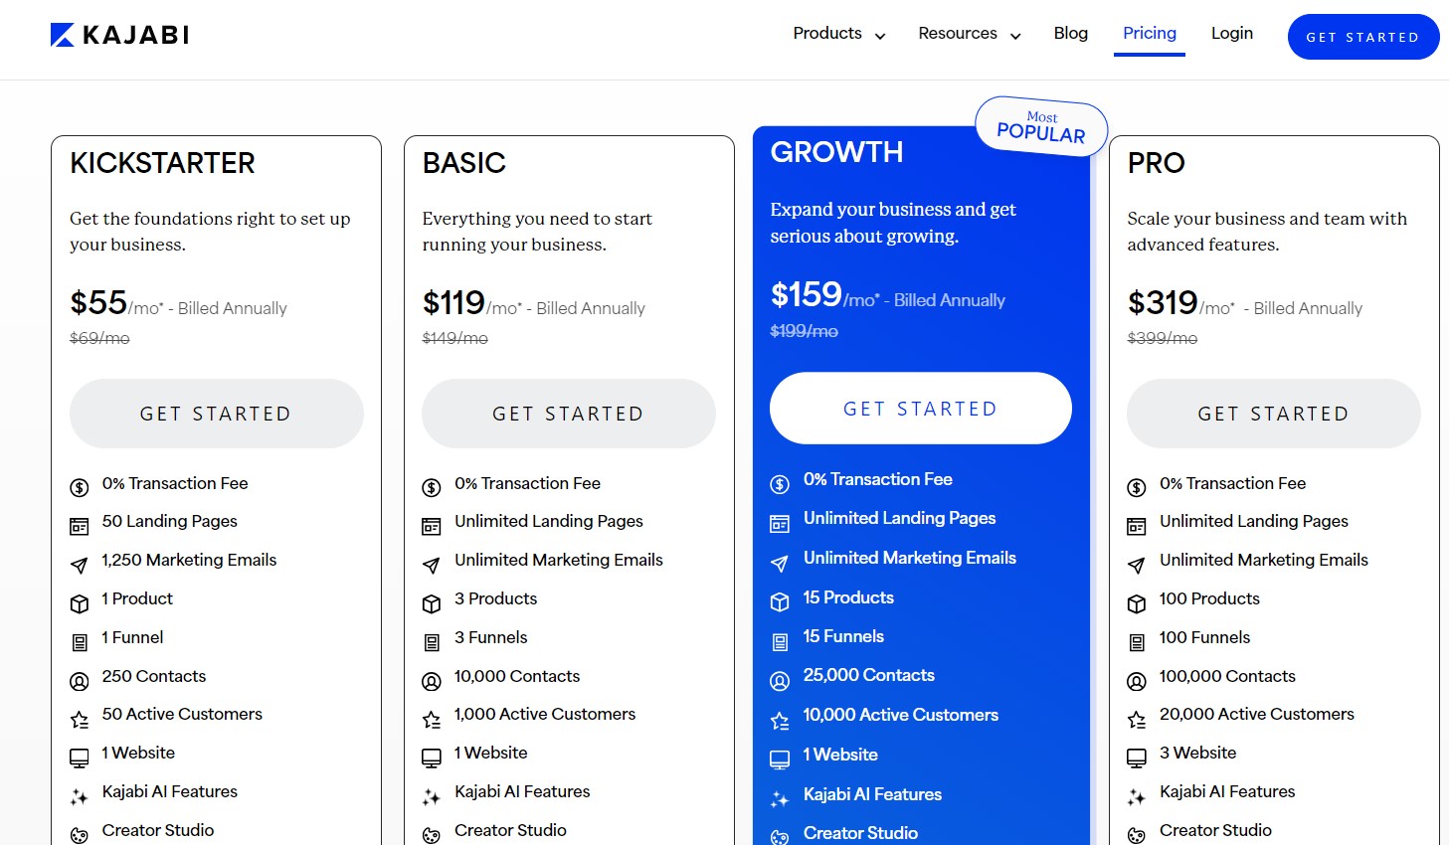Click the star icon beside 10,000 Active Customers

[780, 721]
